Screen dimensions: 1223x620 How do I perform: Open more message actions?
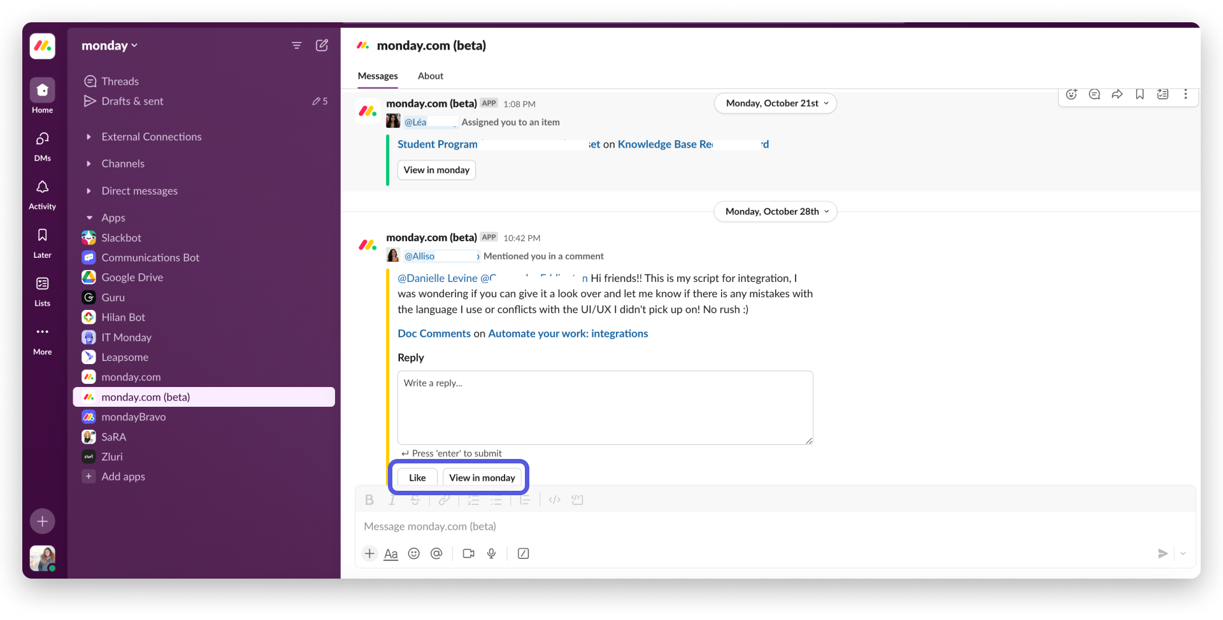click(x=1185, y=94)
